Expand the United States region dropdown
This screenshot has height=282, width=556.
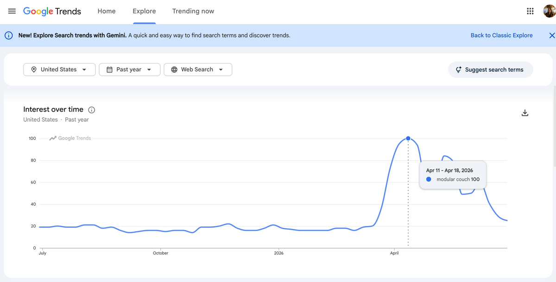pos(59,69)
